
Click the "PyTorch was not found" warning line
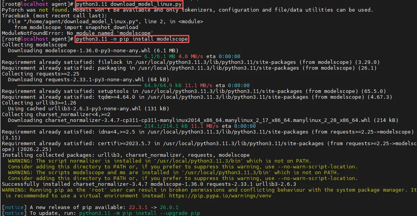(x=187, y=10)
